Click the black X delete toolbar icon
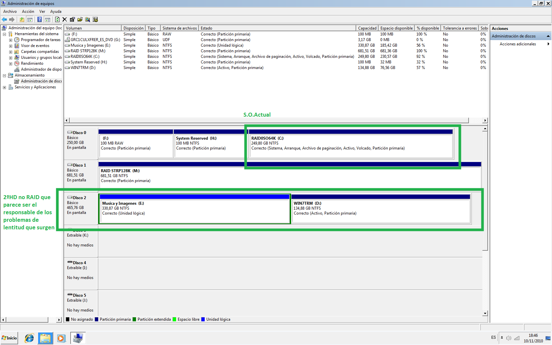The height and width of the screenshot is (345, 552). tap(65, 20)
